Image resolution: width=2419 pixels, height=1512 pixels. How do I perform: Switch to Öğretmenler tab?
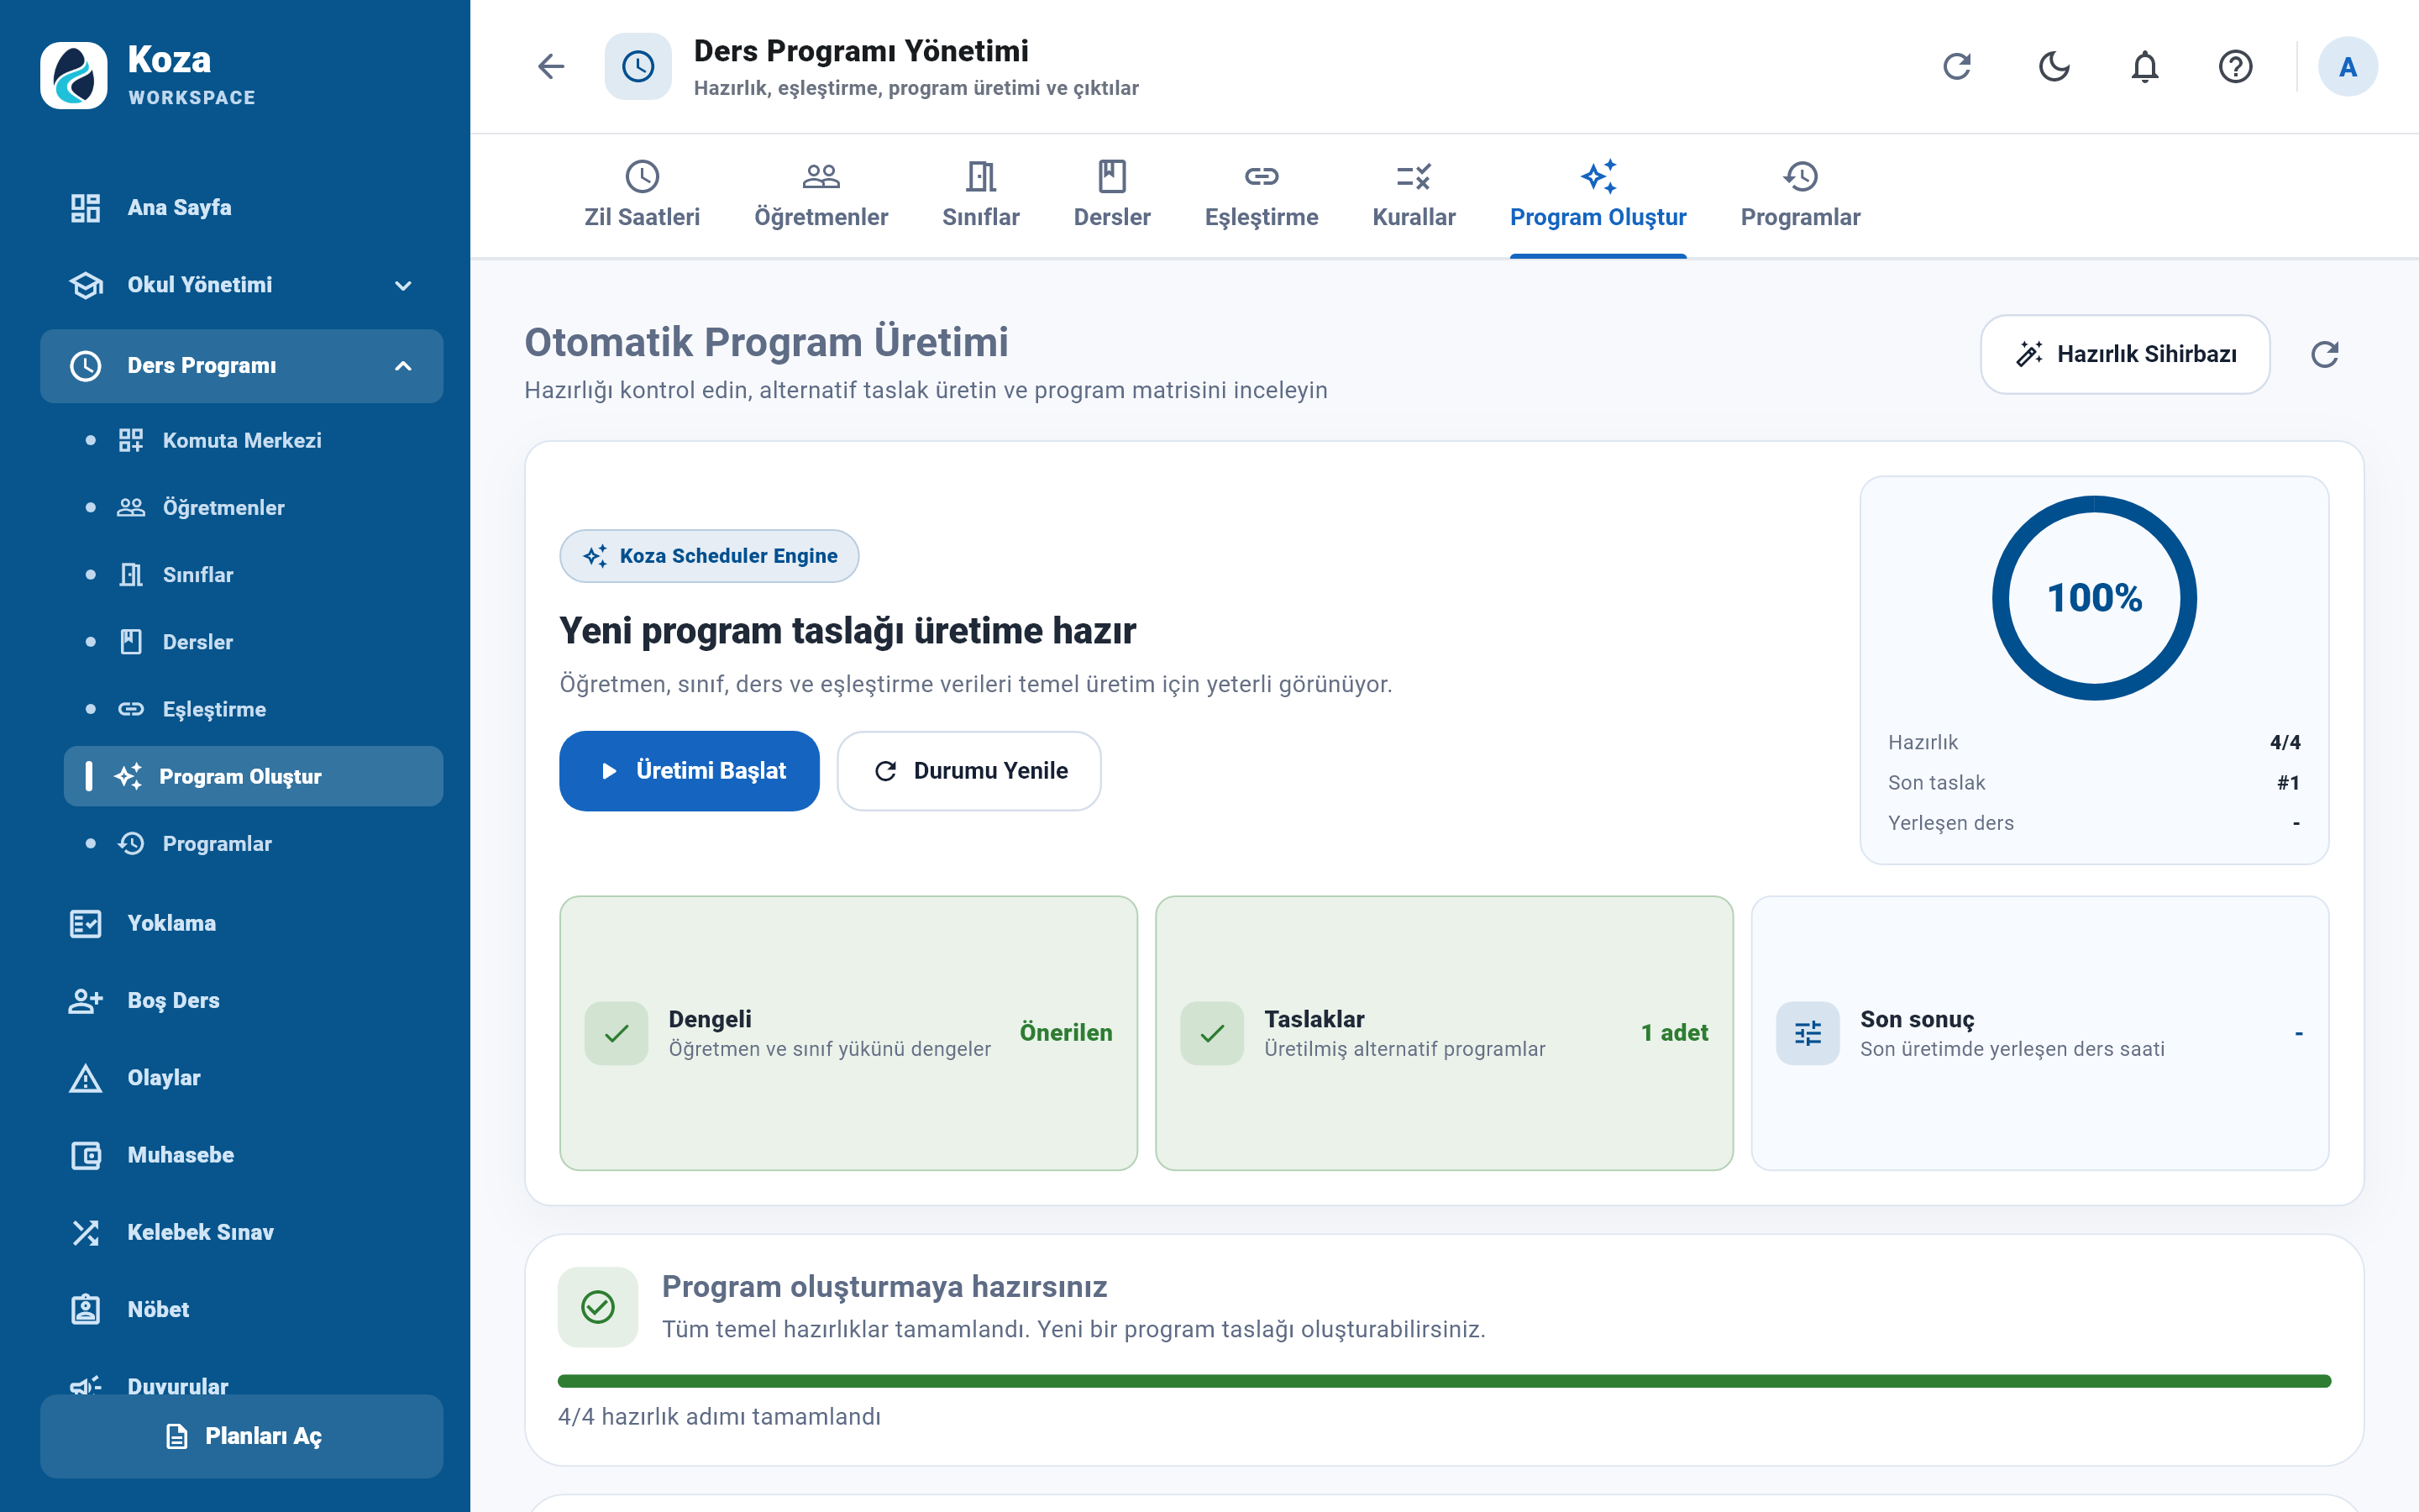pos(821,196)
